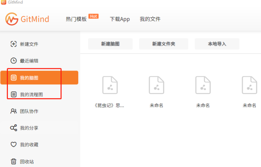Screen dimensions: 261x167
Task: Click the recycle bin trash icon
Action: coord(13,161)
